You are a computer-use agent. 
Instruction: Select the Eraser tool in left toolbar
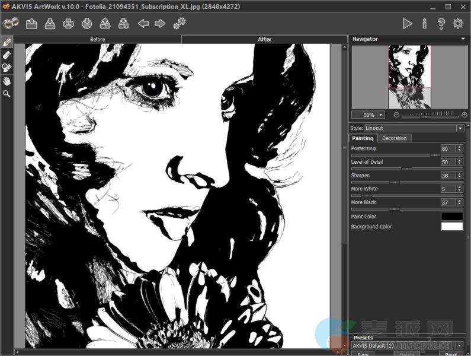[x=7, y=55]
